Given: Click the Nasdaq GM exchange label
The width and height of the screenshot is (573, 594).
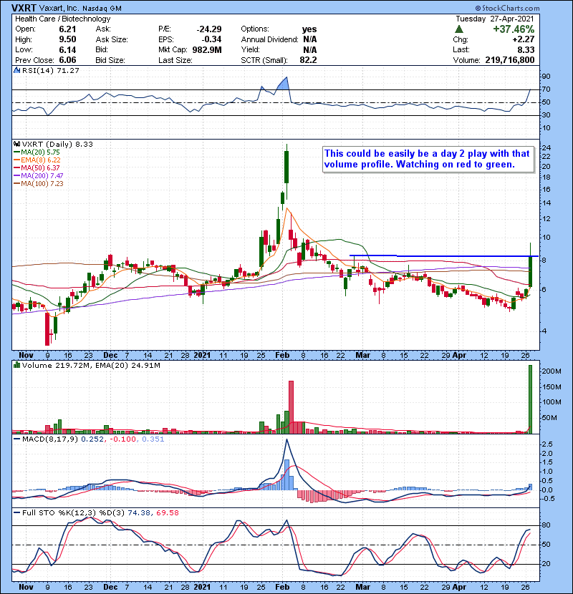Looking at the screenshot, I should point(102,9).
